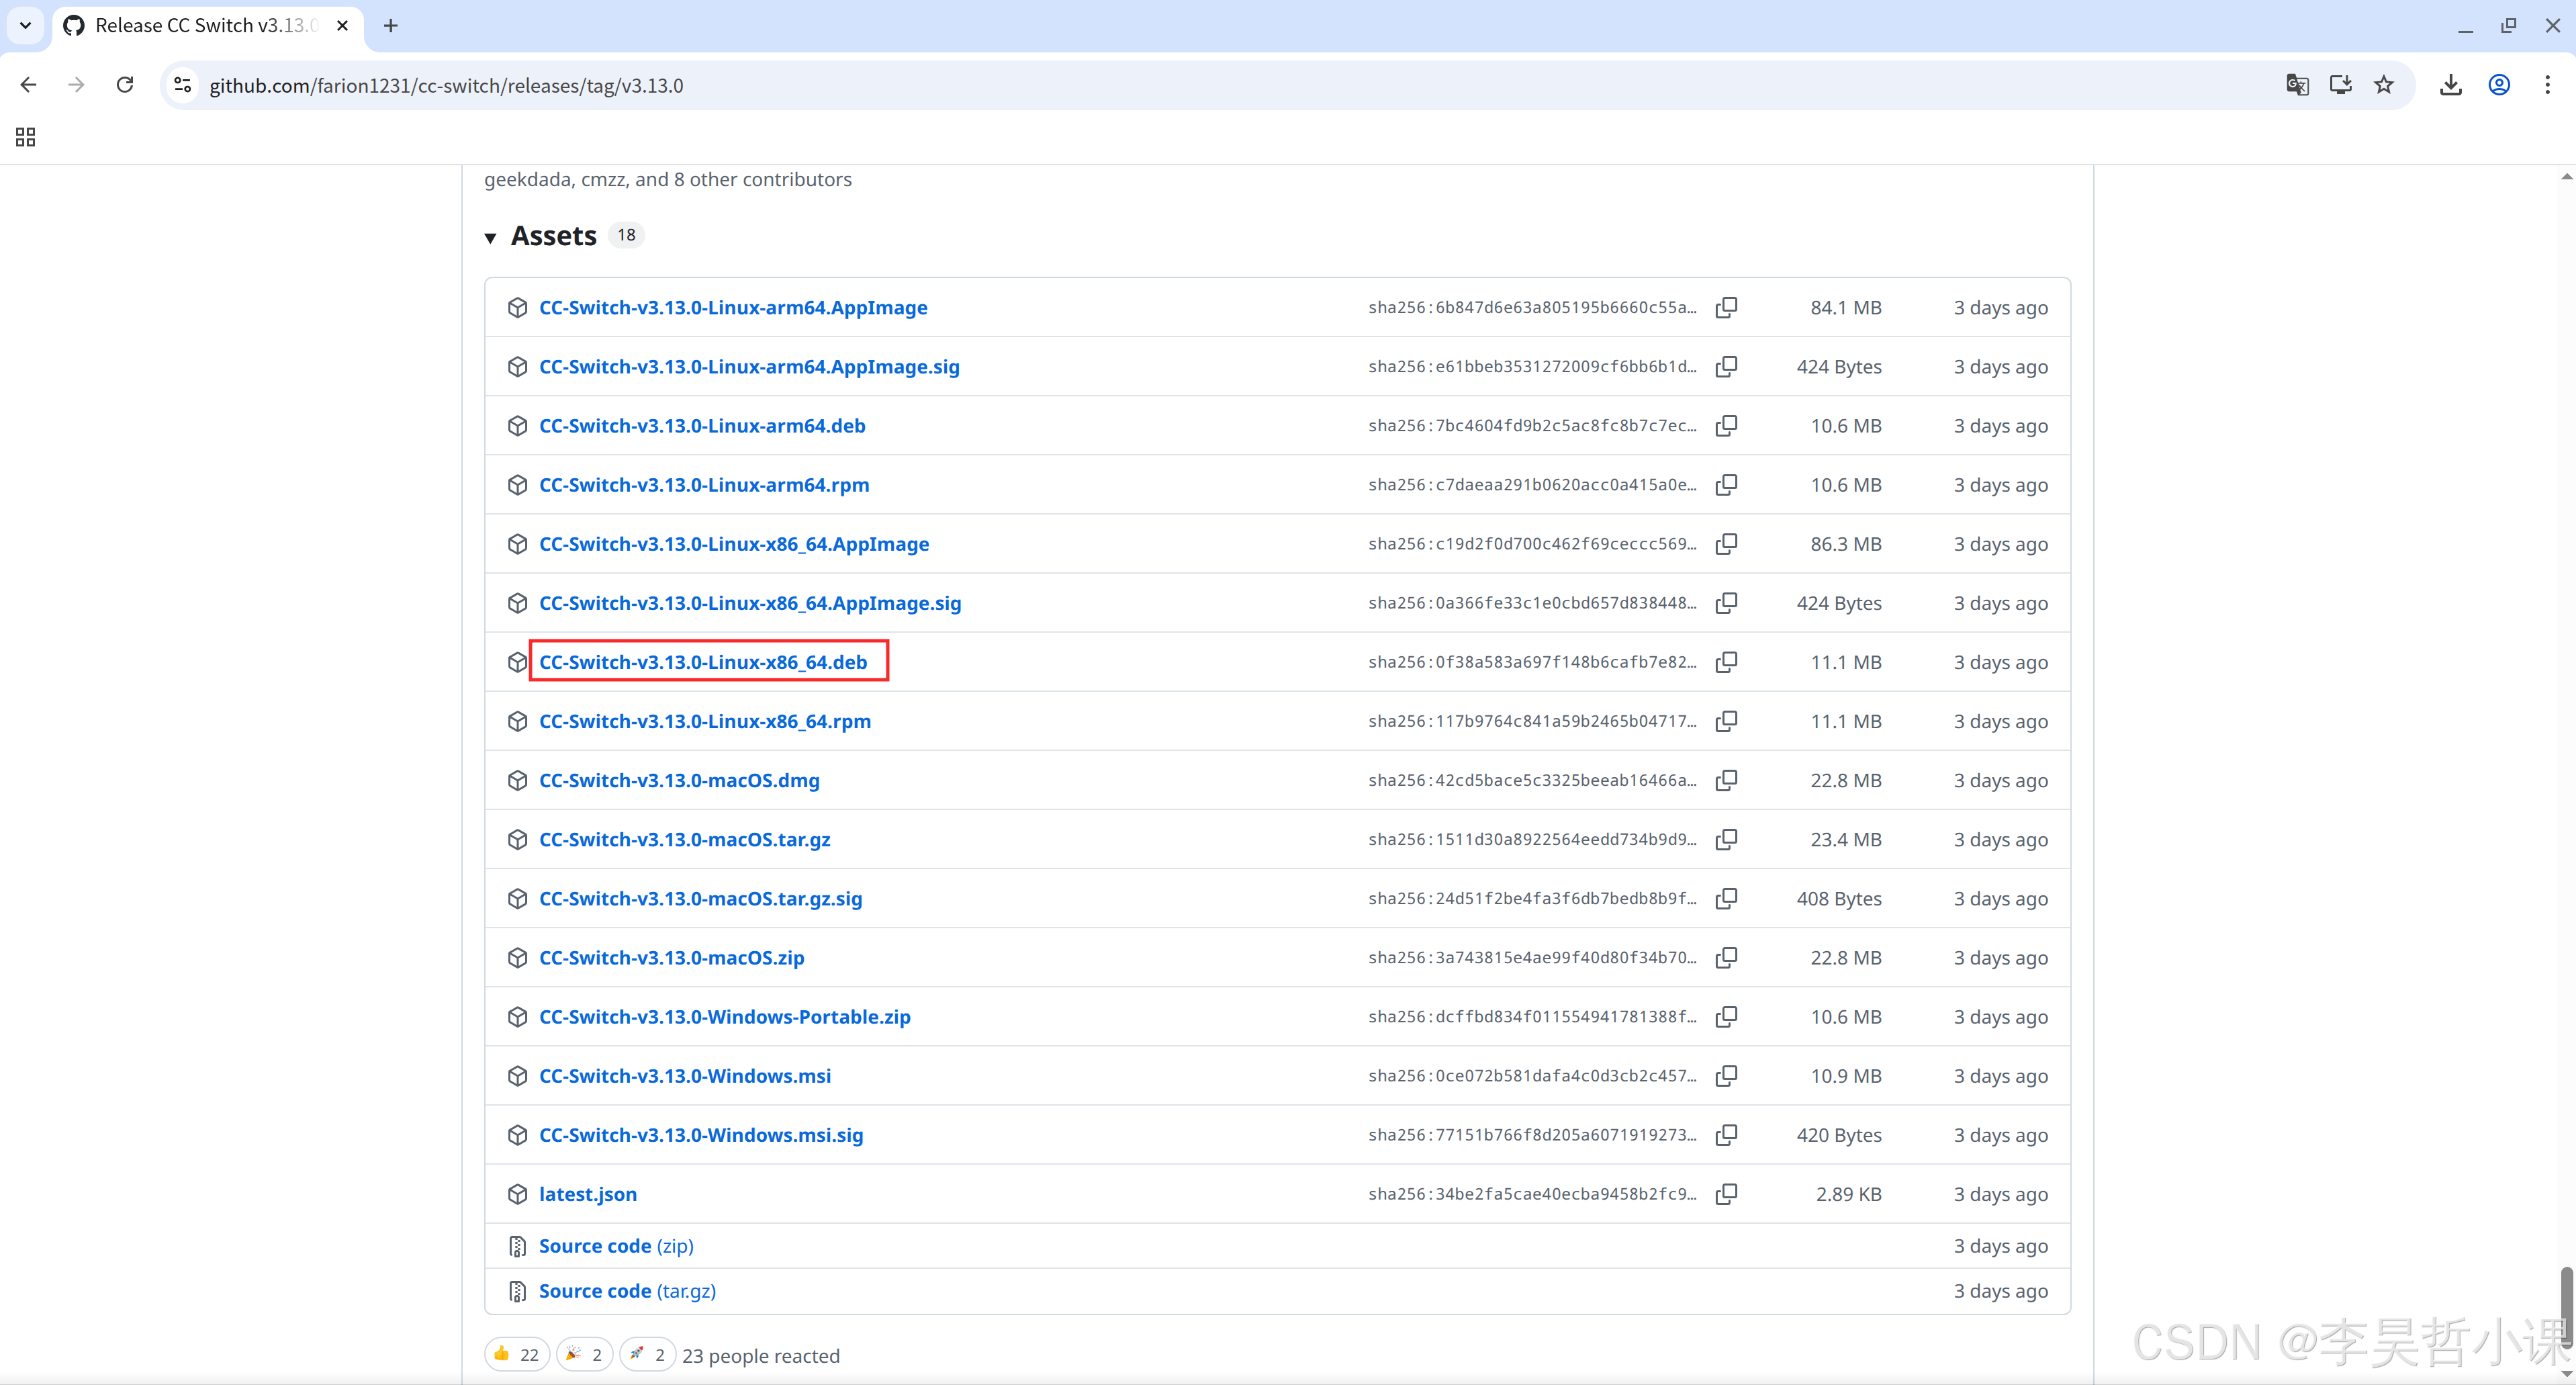Toggle the thumbs up reaction
This screenshot has height=1385, width=2576.
(x=516, y=1355)
